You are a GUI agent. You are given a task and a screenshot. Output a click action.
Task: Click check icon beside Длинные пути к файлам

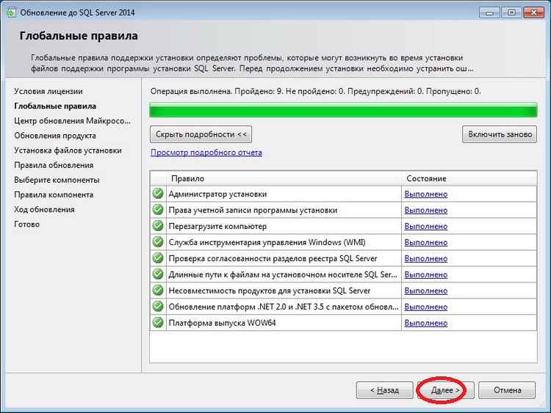158,274
